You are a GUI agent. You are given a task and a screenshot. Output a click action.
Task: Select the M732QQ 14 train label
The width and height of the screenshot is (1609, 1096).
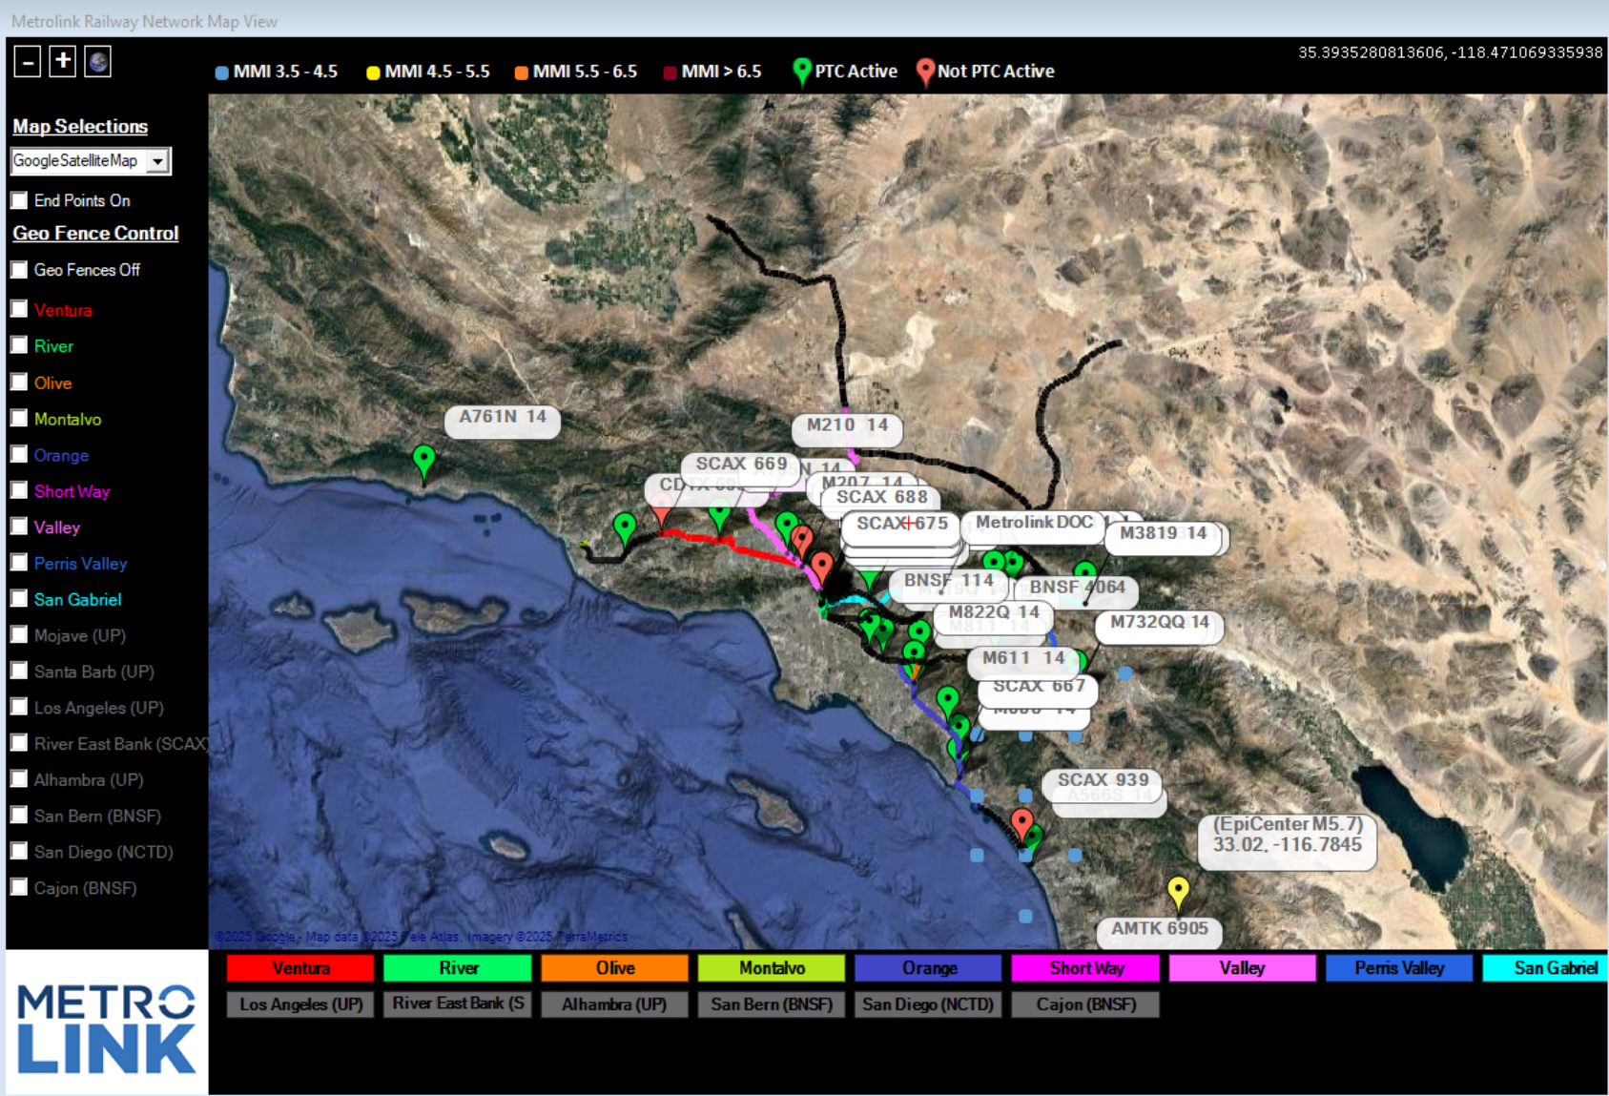(1159, 623)
